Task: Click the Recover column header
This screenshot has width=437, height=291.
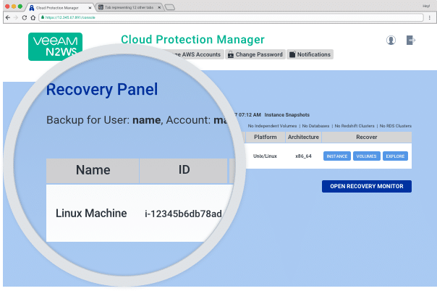Action: point(367,137)
